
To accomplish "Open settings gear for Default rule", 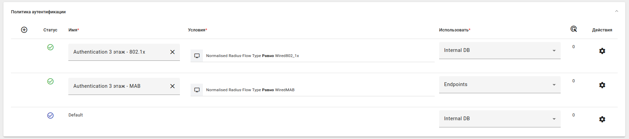I will point(602,119).
